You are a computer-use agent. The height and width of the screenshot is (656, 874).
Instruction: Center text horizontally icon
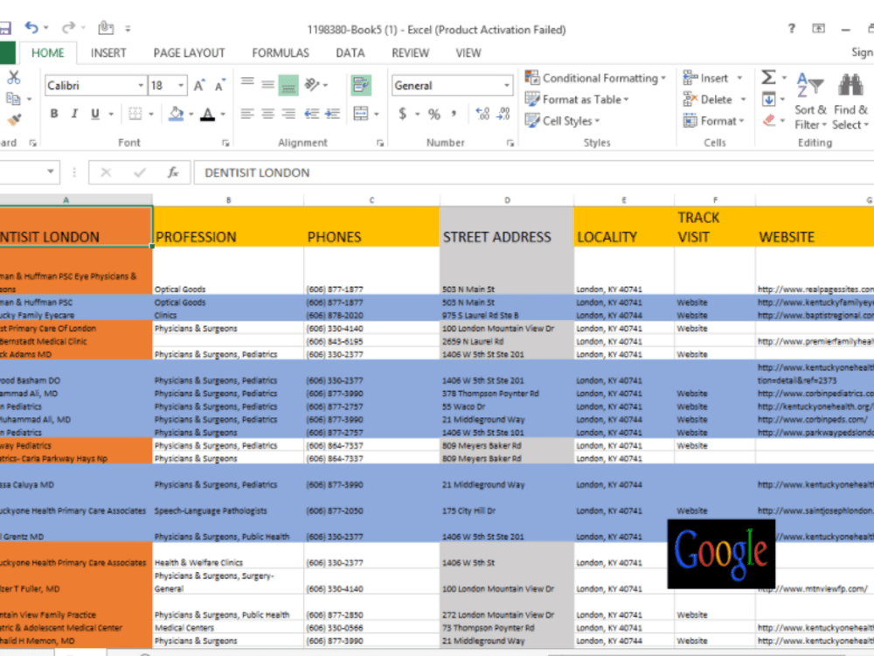tap(268, 114)
